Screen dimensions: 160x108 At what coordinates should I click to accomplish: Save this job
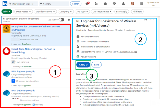pyautogui.click(x=96, y=65)
